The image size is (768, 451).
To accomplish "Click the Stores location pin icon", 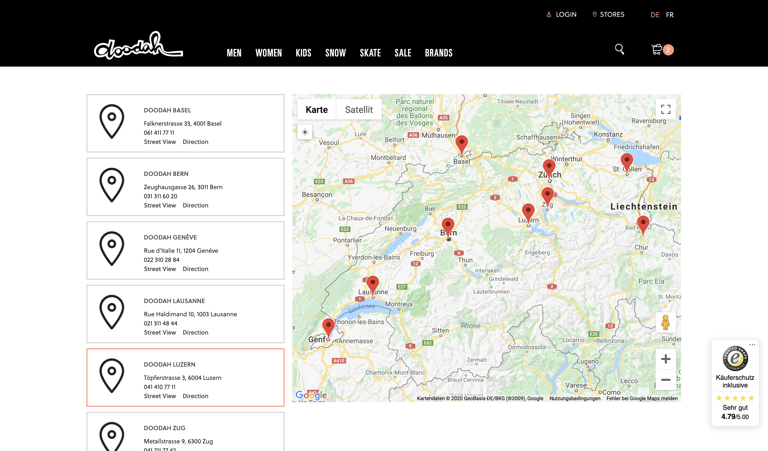I will [594, 14].
